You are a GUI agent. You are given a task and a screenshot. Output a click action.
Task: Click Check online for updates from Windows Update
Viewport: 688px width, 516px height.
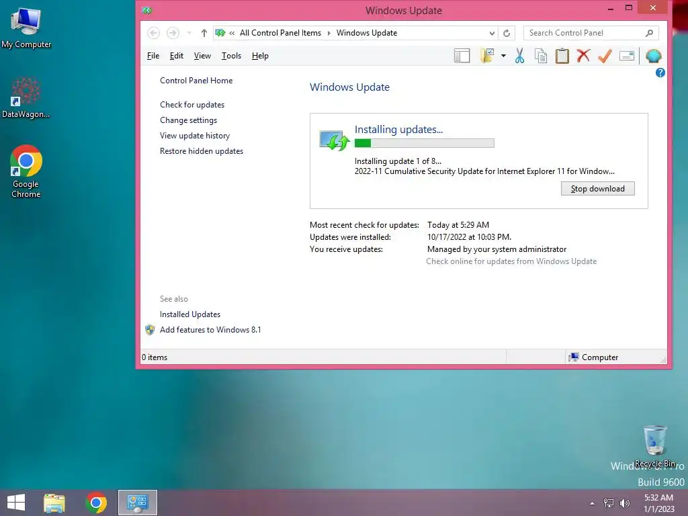pyautogui.click(x=511, y=261)
